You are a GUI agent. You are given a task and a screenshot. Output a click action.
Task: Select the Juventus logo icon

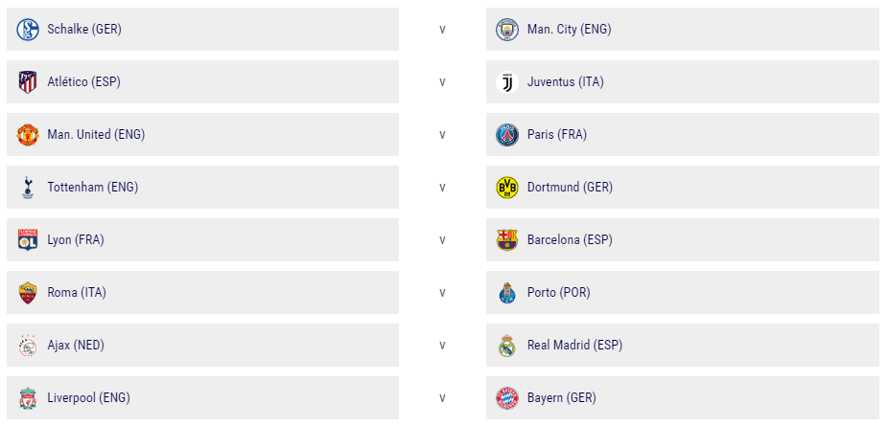tap(506, 82)
